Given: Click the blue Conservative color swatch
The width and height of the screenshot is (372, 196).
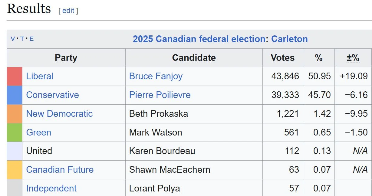Looking at the screenshot, I should point(15,95).
